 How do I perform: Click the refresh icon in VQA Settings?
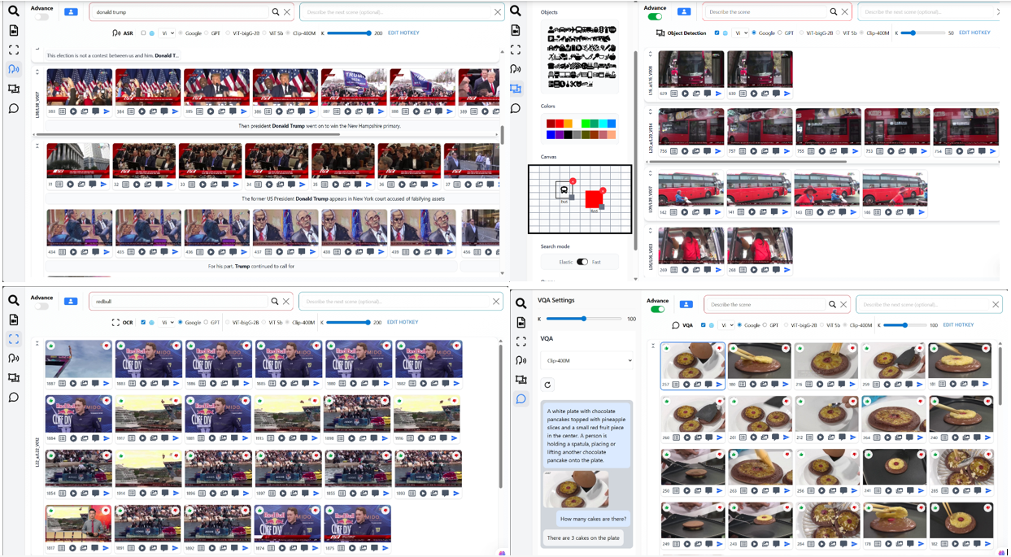547,385
